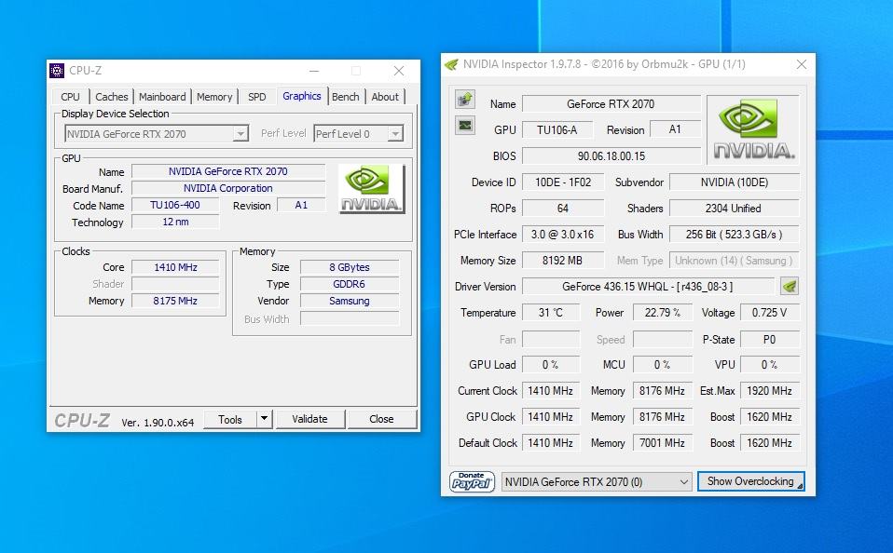Click the CPU-Z Revision value A1
Image resolution: width=893 pixels, height=553 pixels.
pos(301,205)
